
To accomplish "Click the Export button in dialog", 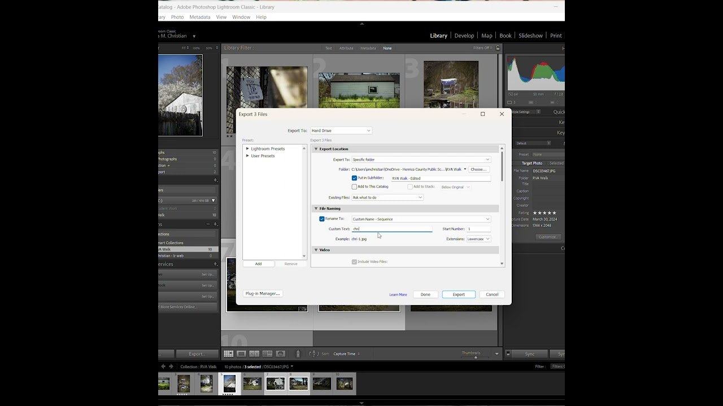I will 459,294.
